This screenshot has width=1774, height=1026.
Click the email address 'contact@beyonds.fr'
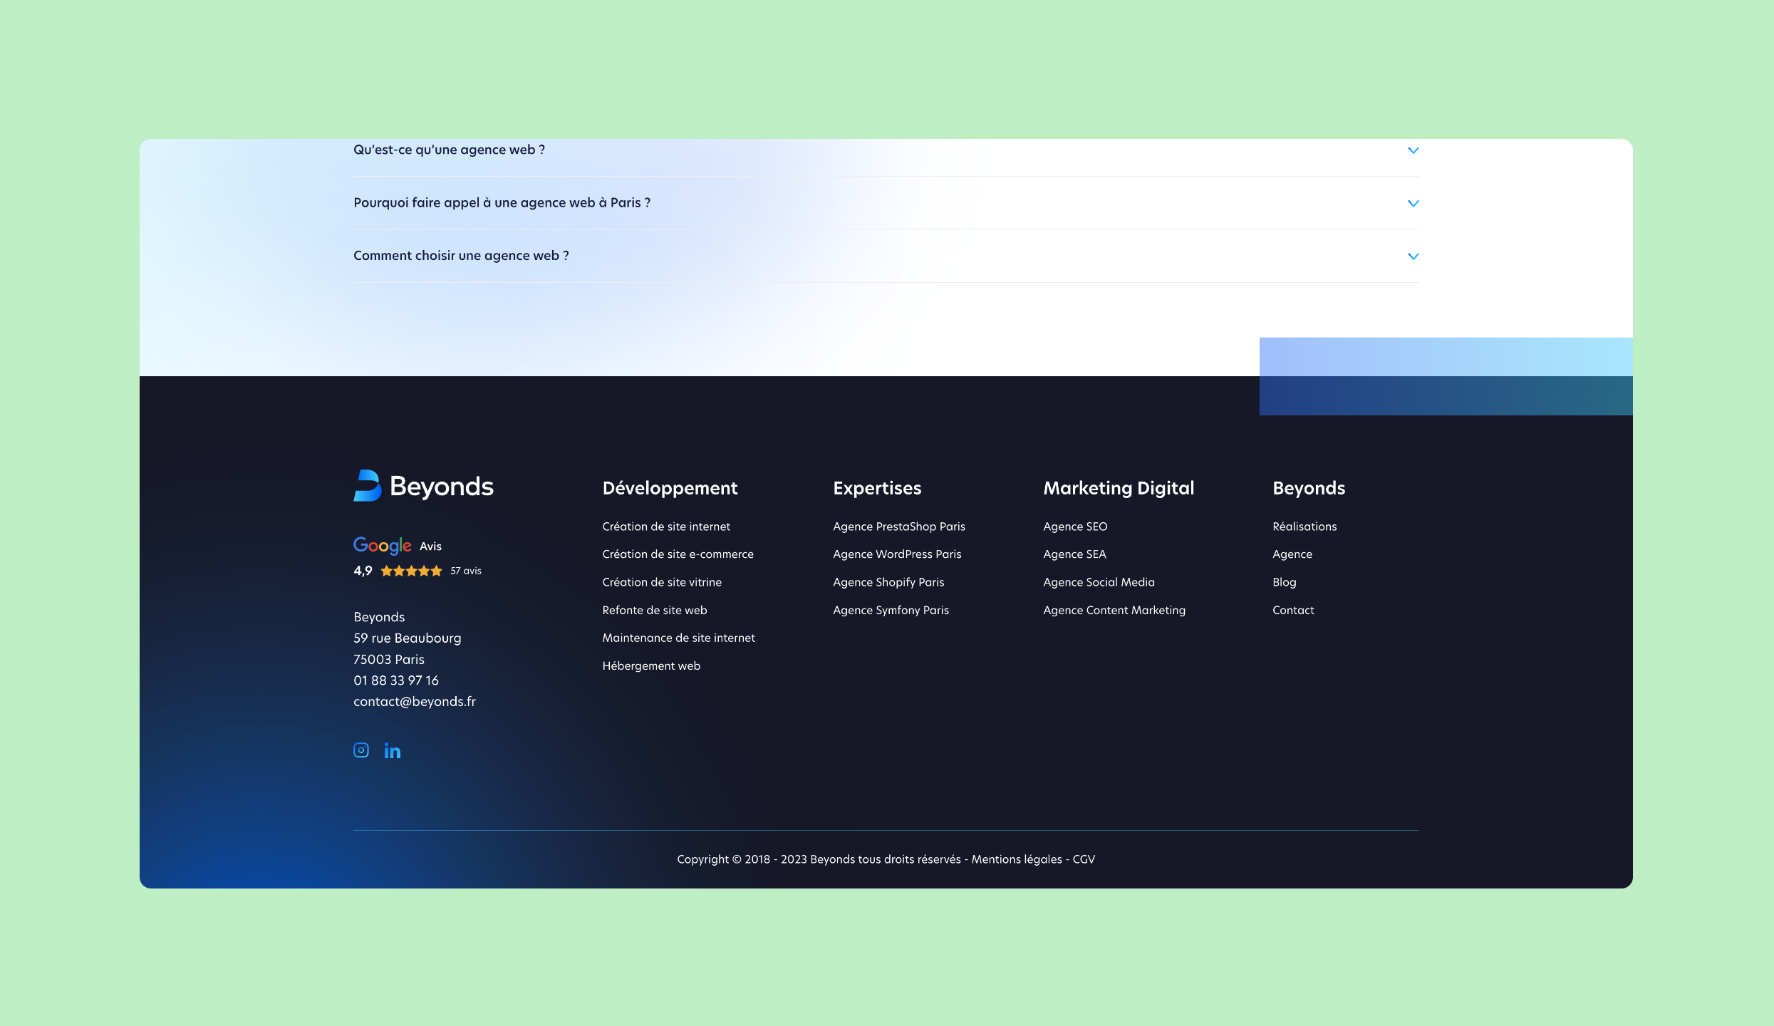[414, 701]
